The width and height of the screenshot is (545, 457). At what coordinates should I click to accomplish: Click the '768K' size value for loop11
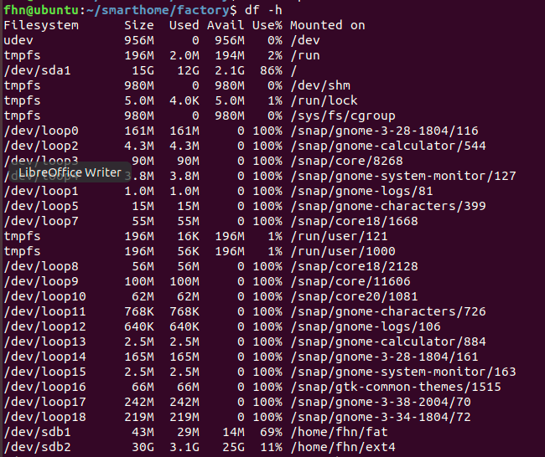pyautogui.click(x=139, y=312)
